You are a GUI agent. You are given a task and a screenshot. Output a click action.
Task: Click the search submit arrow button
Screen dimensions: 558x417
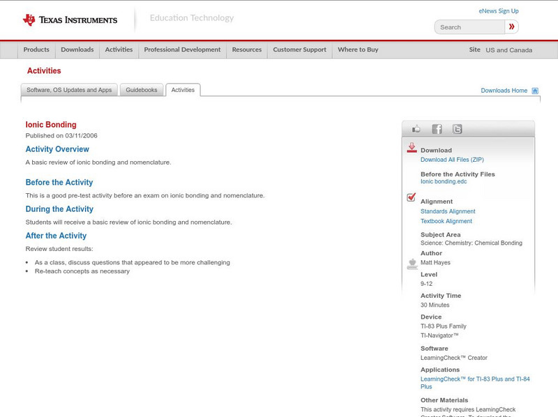pyautogui.click(x=511, y=26)
